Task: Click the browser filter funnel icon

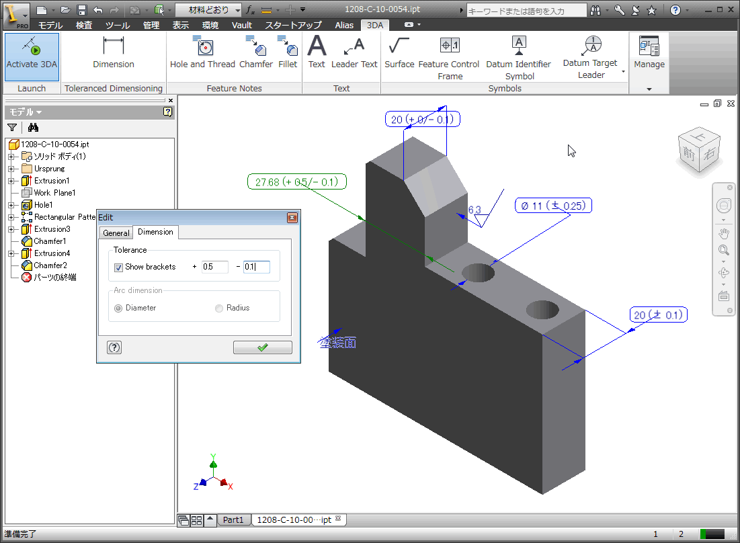Action: (x=12, y=127)
